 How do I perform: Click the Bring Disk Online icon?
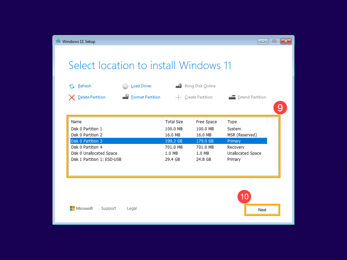click(x=179, y=86)
